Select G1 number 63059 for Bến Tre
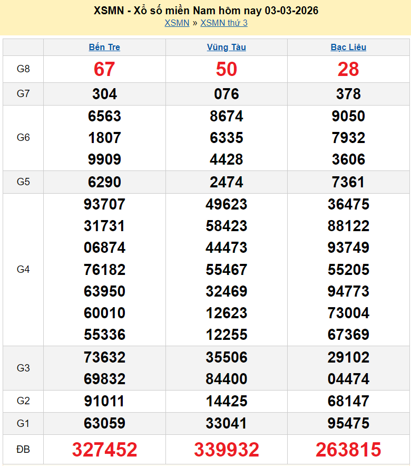Image resolution: width=411 pixels, height=466 pixels. click(104, 423)
